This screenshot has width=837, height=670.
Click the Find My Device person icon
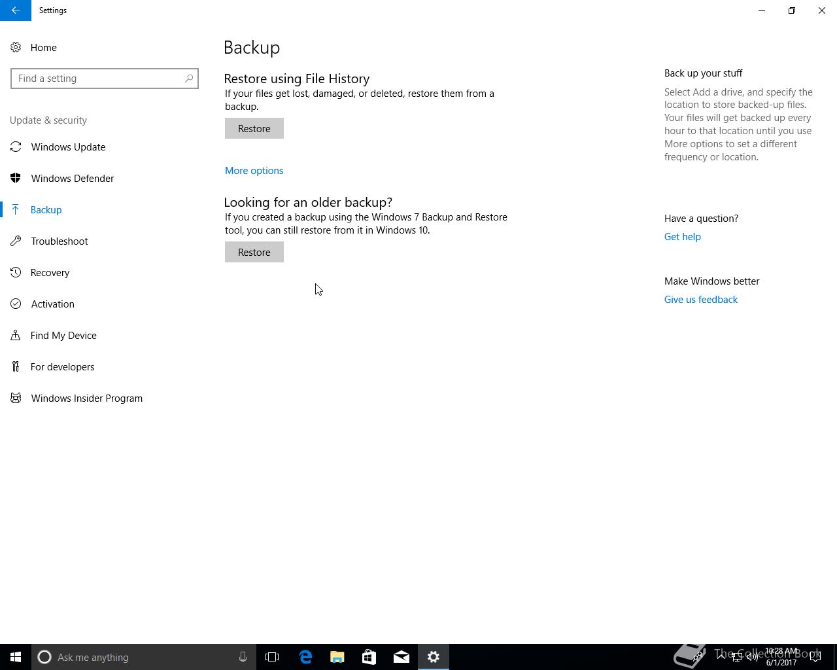(x=16, y=335)
